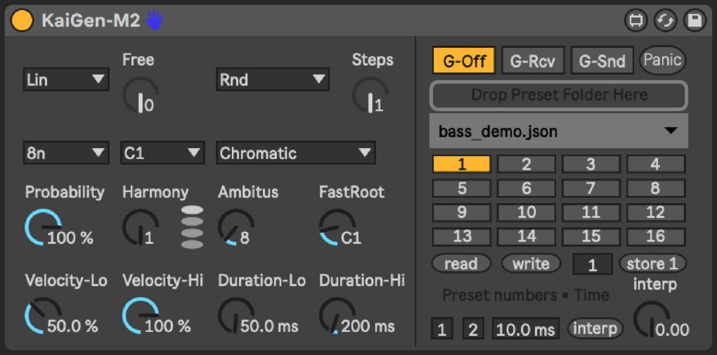Click the Velocity-Hi knob
The image size is (717, 355).
(x=141, y=316)
